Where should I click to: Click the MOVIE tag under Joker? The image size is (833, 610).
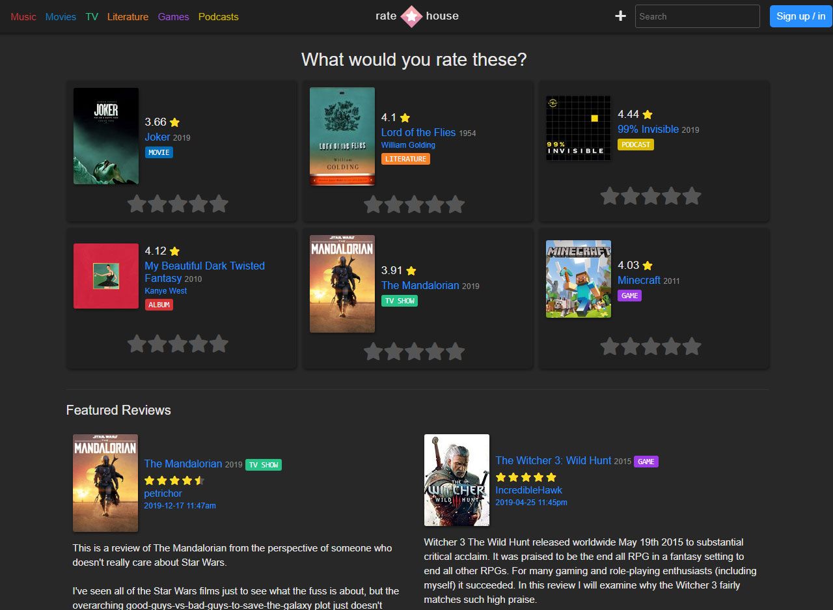(159, 152)
